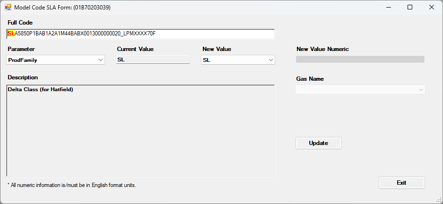The height and width of the screenshot is (204, 443).
Task: Click into the Full Code text field
Action: point(140,34)
